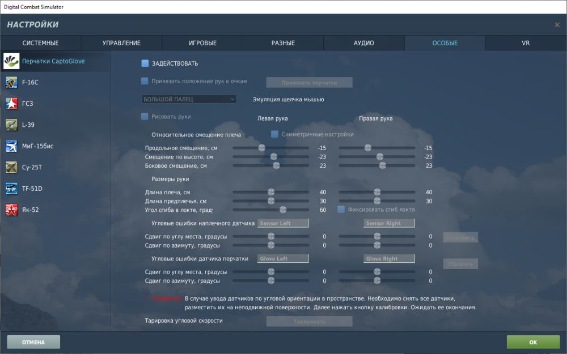Switch to the СИСТЕМНЫЕ tab
567x354 pixels.
click(40, 43)
